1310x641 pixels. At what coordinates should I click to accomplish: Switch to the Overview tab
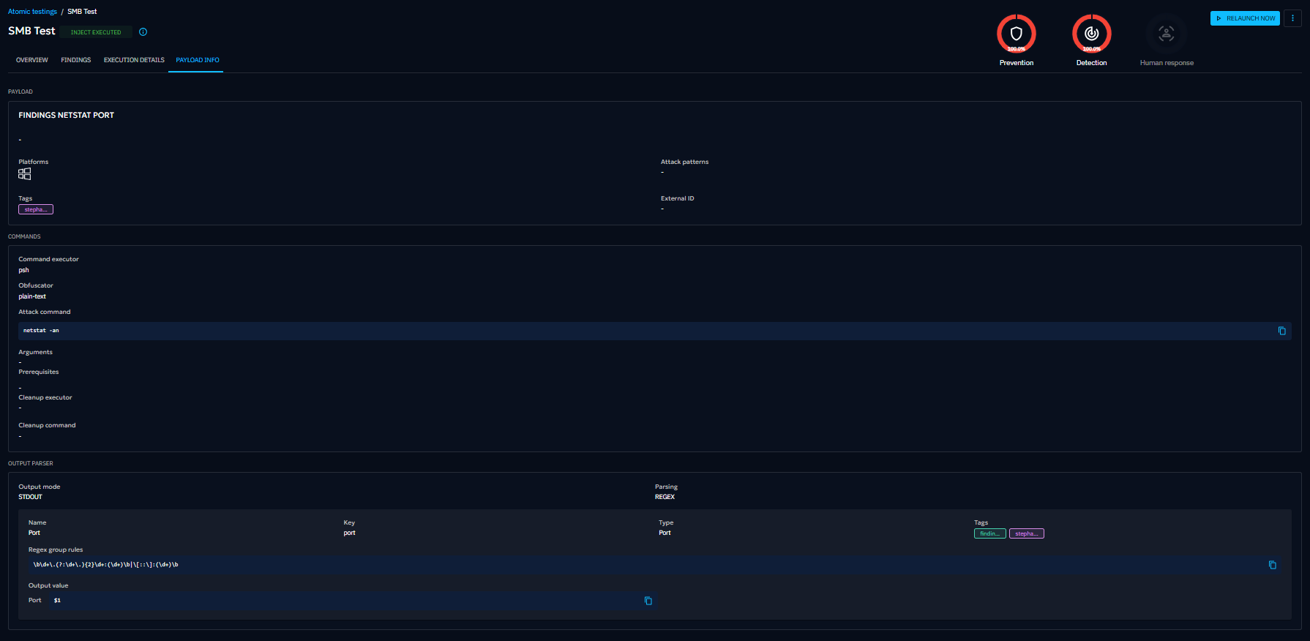(x=32, y=60)
